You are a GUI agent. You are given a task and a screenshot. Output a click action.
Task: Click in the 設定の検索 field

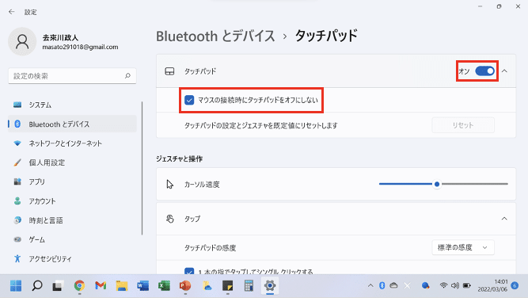point(72,76)
